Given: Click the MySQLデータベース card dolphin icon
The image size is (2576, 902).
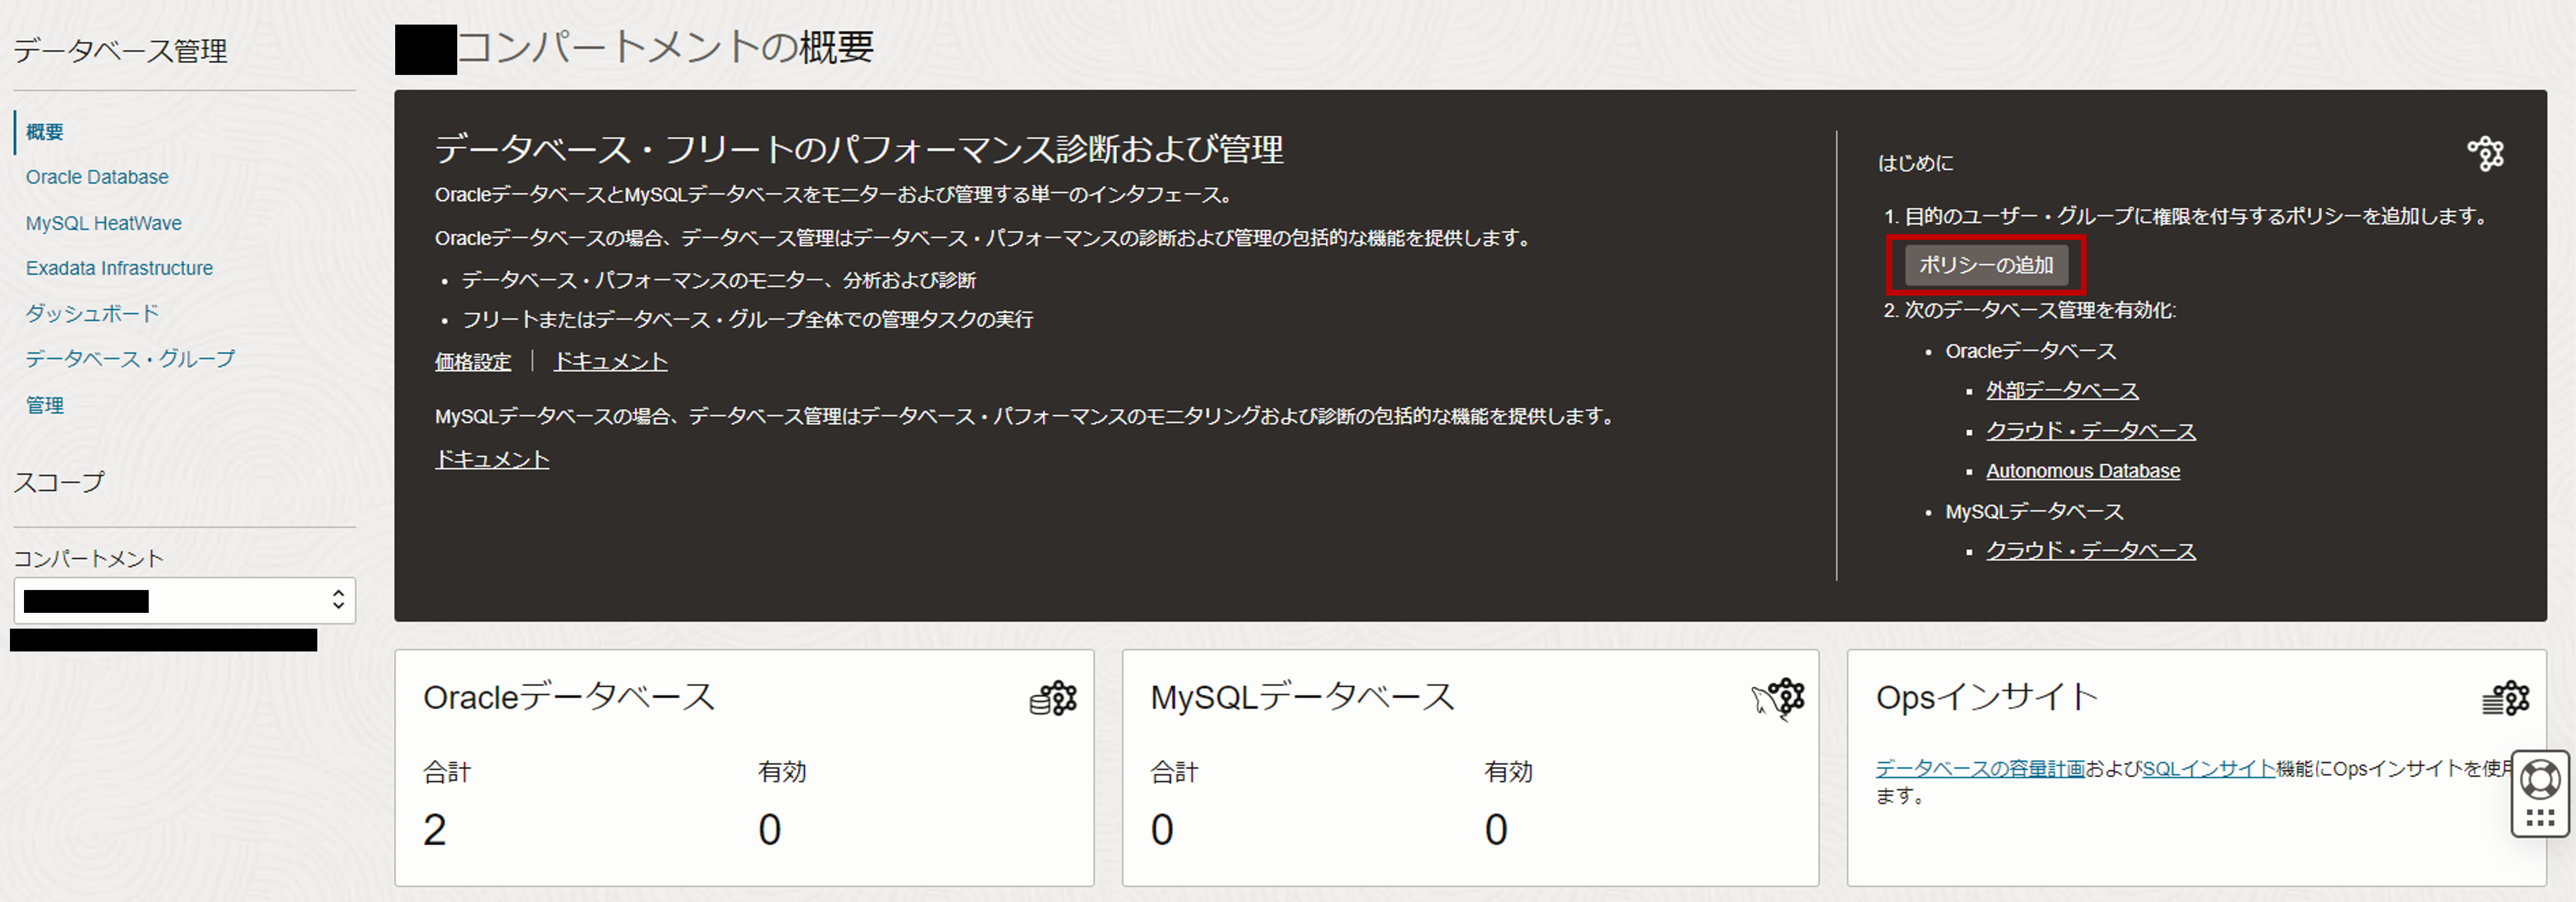Looking at the screenshot, I should tap(1778, 699).
